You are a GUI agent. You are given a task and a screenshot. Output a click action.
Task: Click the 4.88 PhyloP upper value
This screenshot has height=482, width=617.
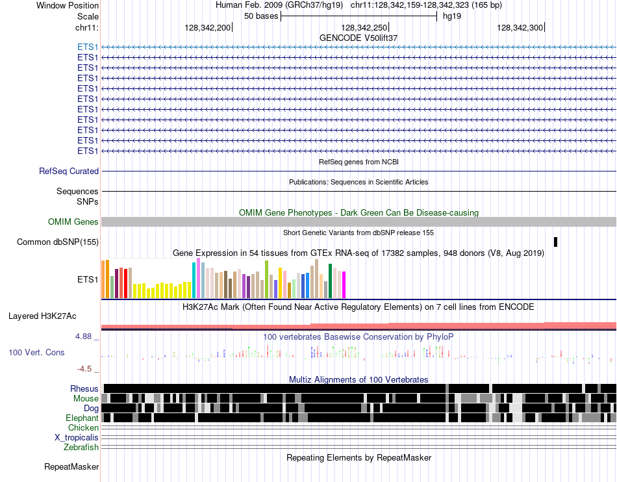click(83, 336)
